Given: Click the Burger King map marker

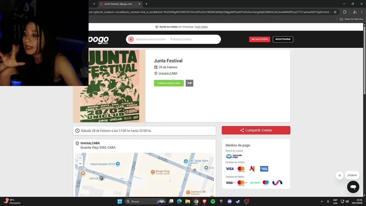Looking at the screenshot, I should coord(153,172).
